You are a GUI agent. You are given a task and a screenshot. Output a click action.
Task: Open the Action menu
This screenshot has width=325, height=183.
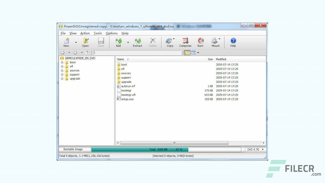[x=85, y=33]
